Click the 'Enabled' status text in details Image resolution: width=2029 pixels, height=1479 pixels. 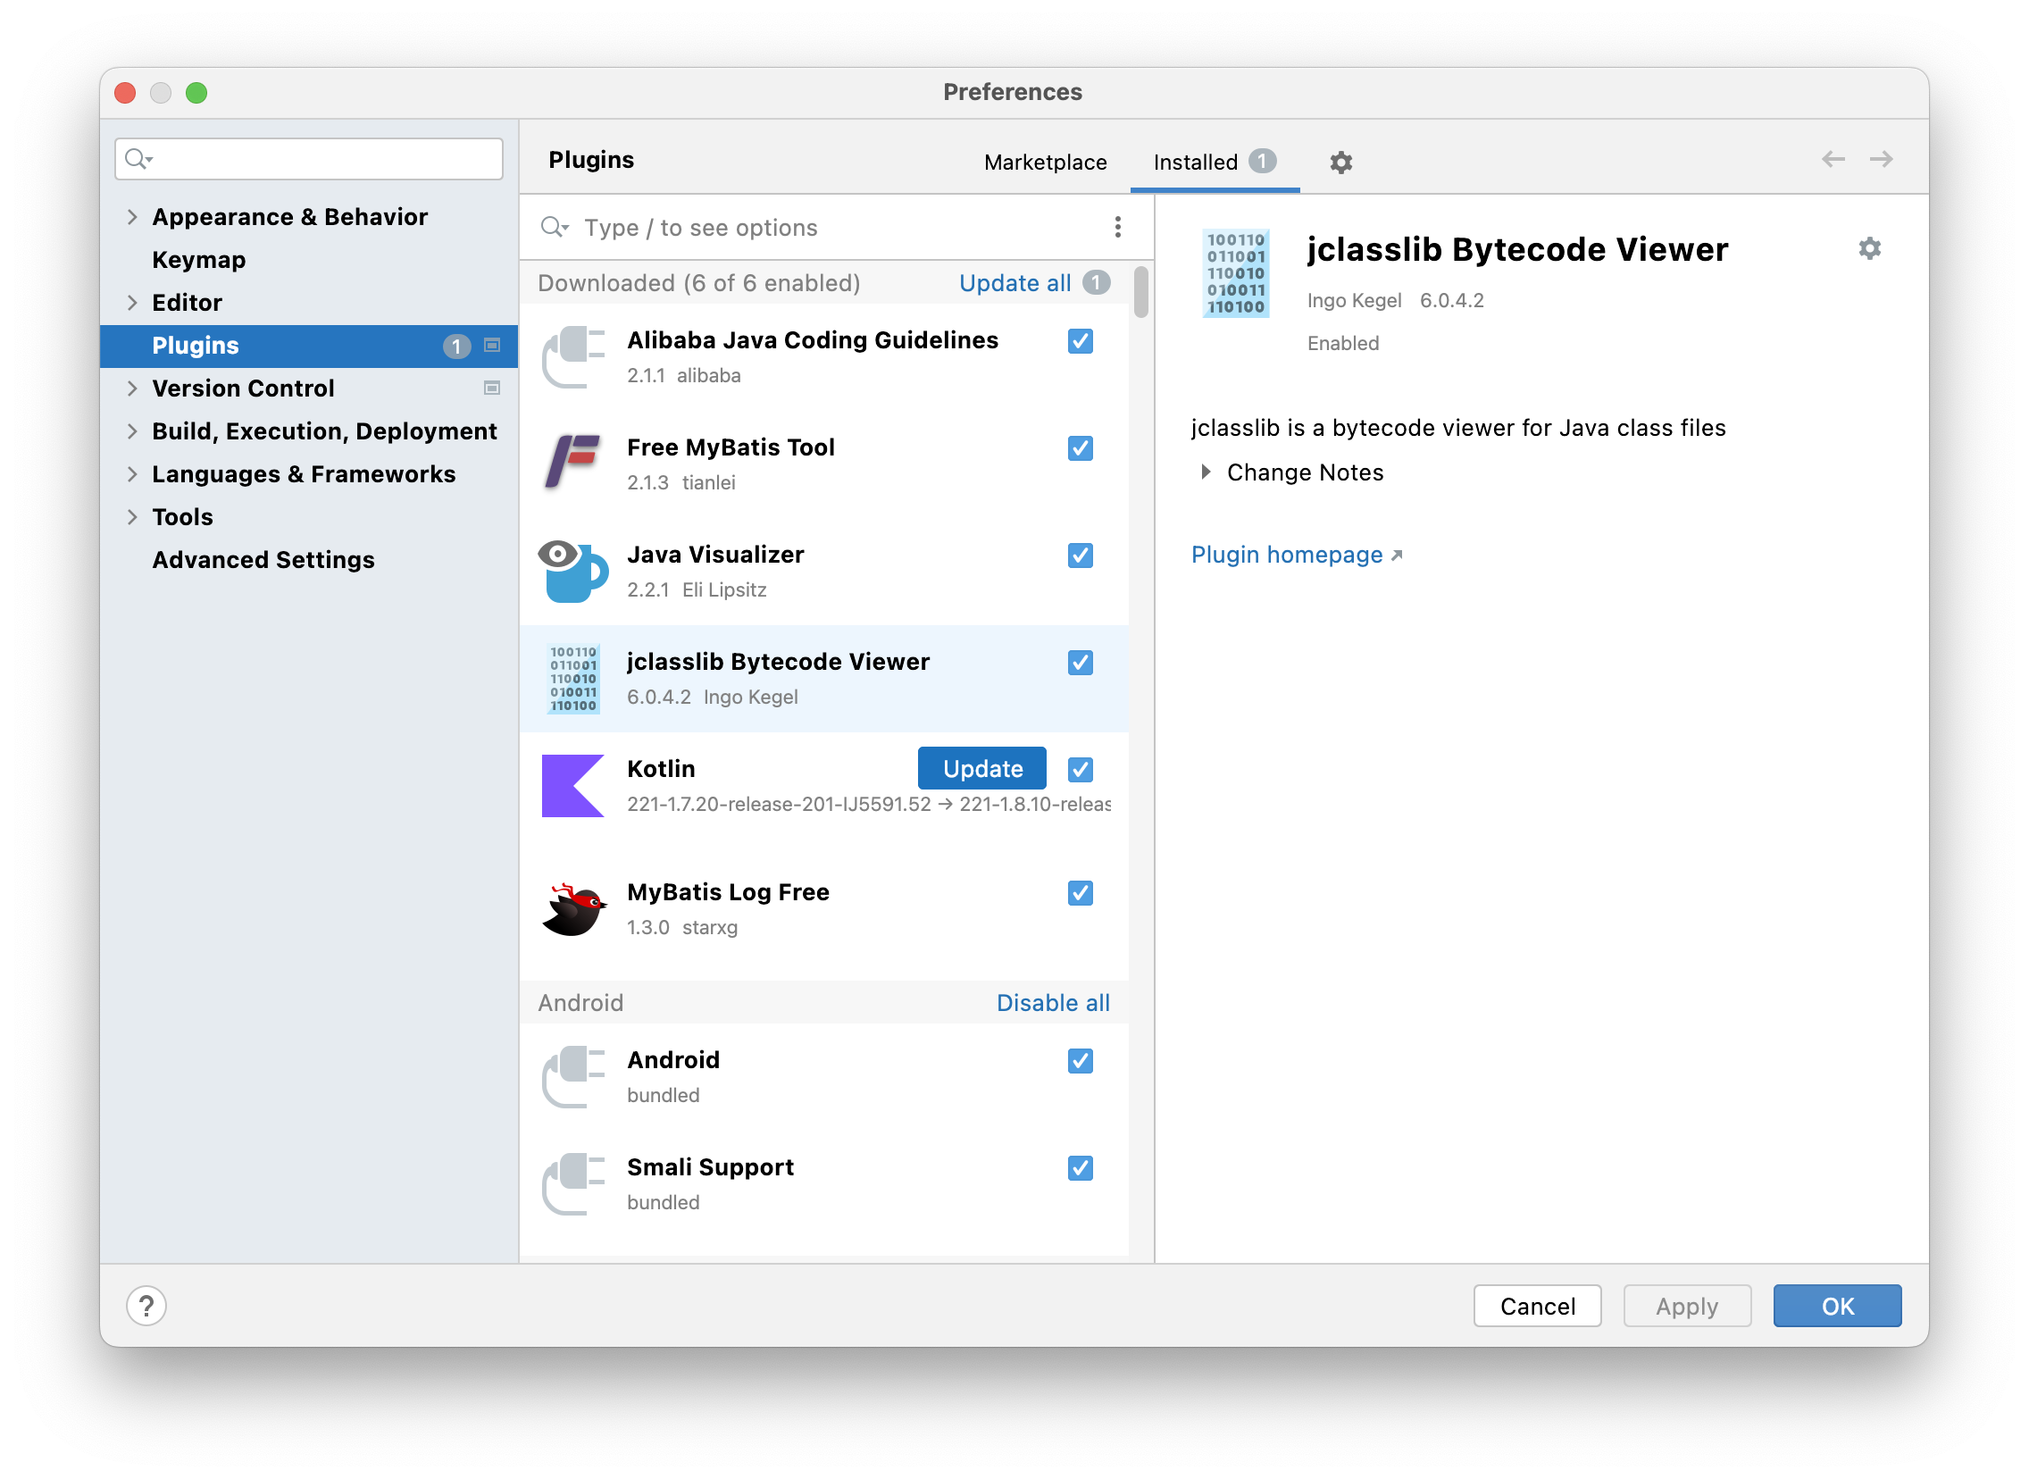pos(1342,343)
